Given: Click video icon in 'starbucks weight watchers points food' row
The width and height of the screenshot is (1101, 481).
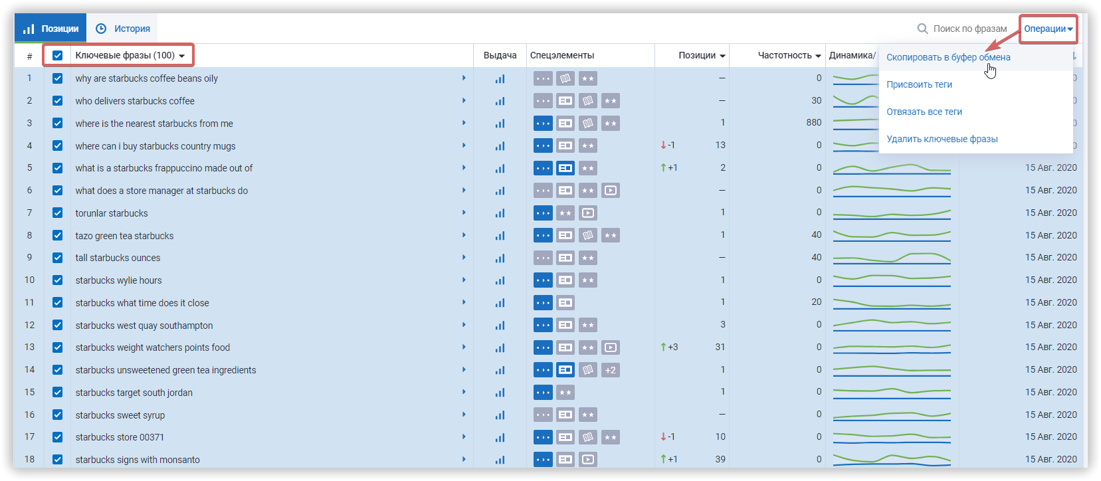Looking at the screenshot, I should [611, 347].
